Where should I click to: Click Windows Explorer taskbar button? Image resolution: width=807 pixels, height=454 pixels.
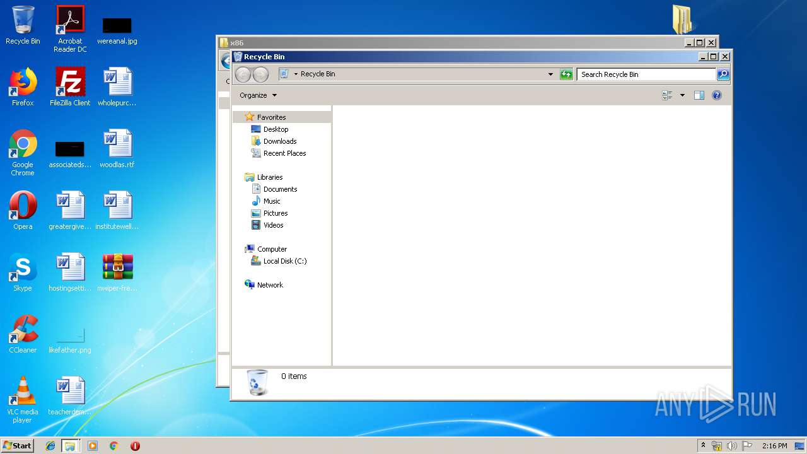point(70,446)
